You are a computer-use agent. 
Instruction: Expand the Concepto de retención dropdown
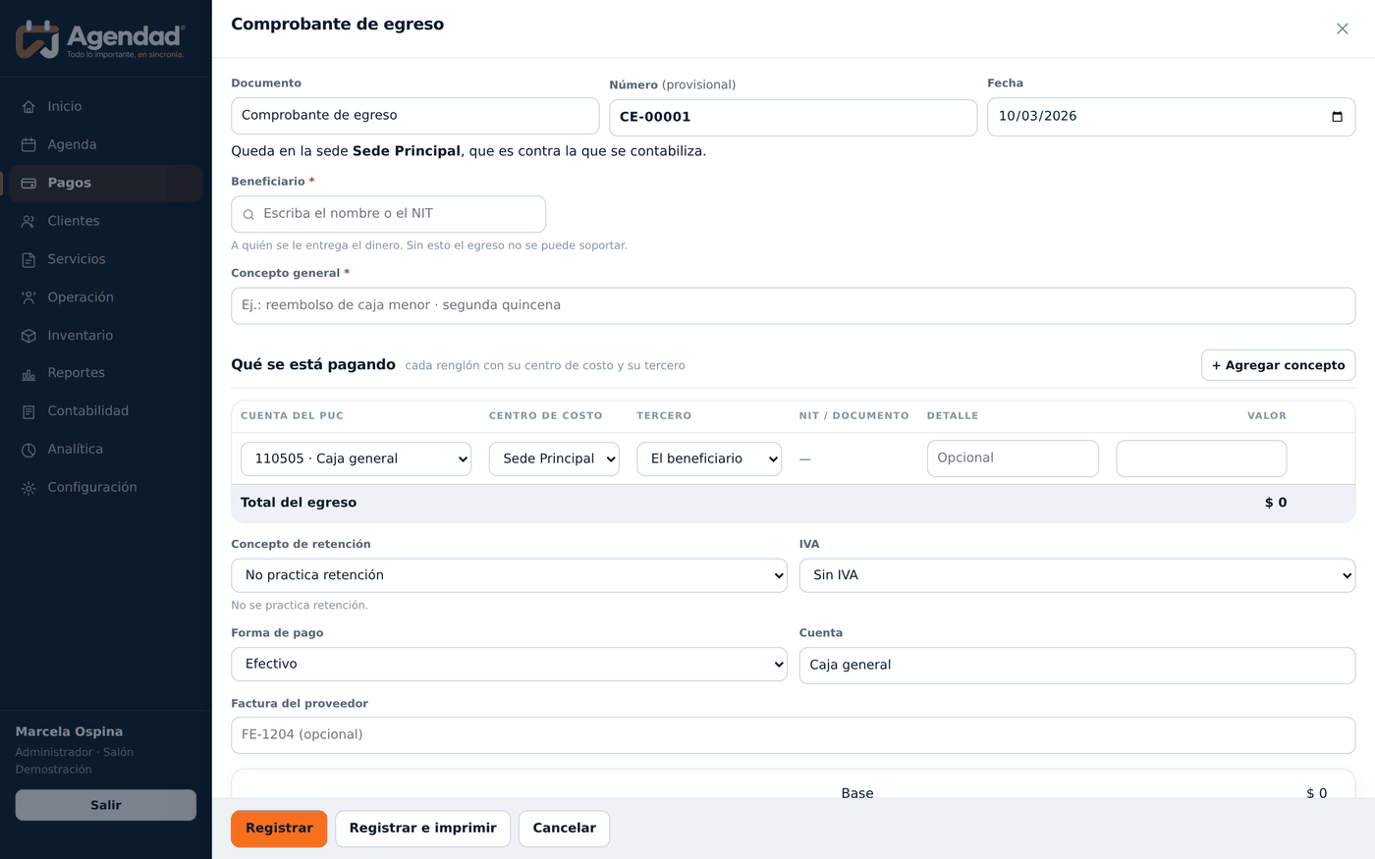tap(509, 575)
